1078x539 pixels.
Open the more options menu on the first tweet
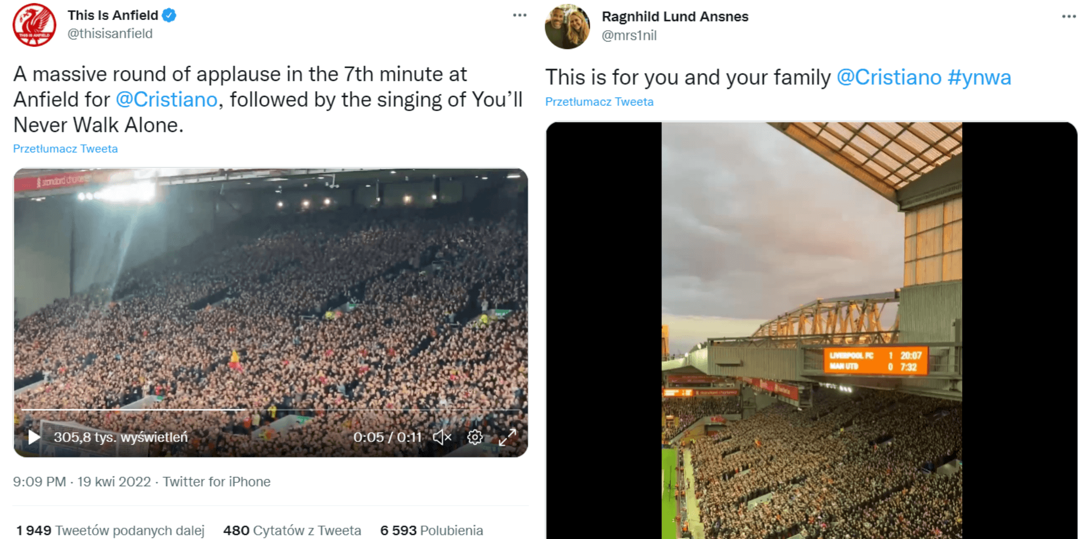(519, 15)
